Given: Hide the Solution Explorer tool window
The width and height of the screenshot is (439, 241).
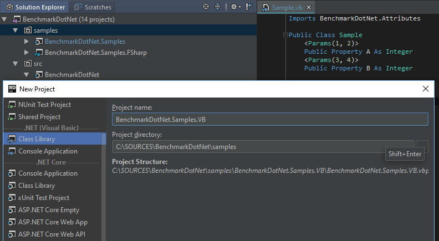Looking at the screenshot, I should (249, 7).
